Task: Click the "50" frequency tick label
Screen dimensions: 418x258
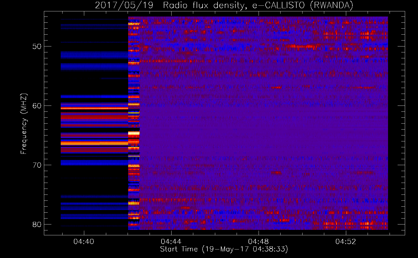Action: click(37, 46)
